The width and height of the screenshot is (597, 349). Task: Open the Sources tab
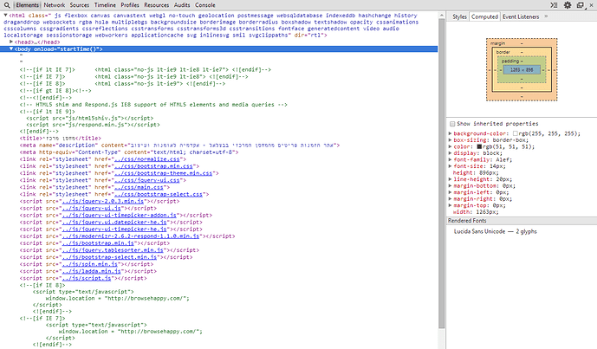[x=79, y=5]
